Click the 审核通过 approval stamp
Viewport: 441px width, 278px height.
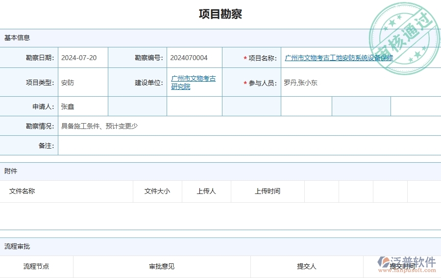[403, 38]
